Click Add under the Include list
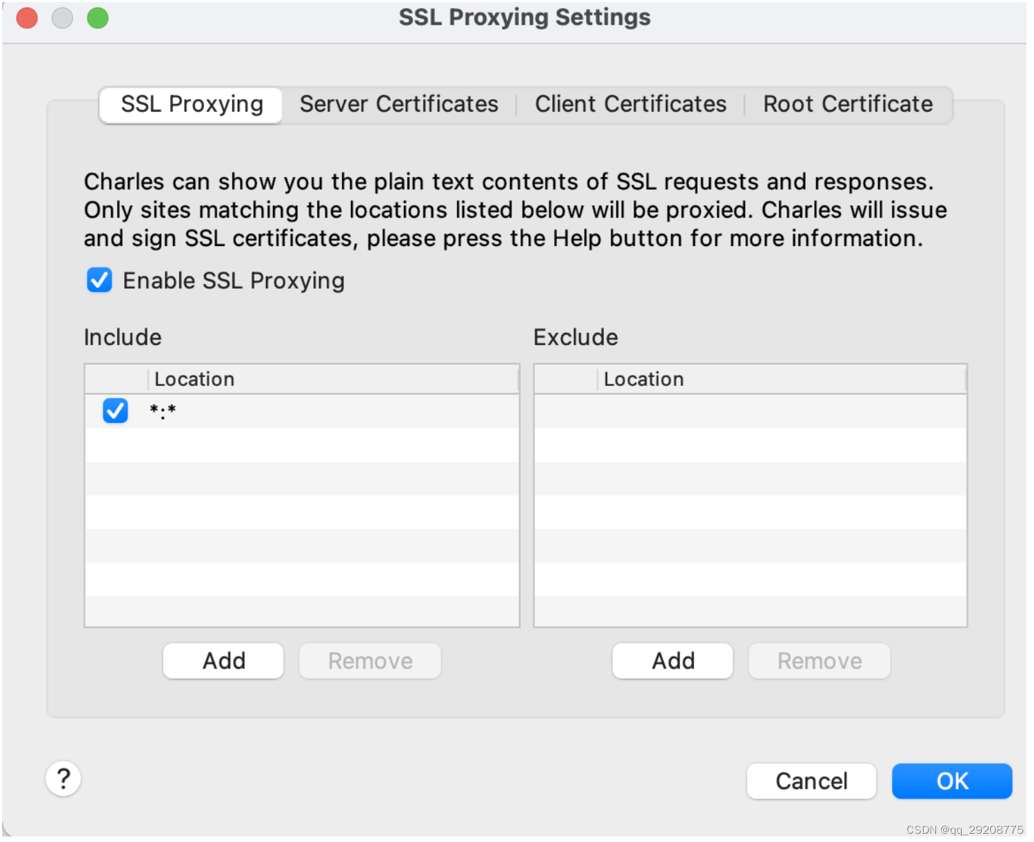The image size is (1034, 842). [223, 661]
